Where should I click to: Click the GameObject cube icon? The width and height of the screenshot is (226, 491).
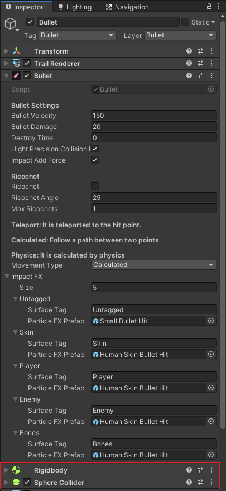tap(11, 23)
